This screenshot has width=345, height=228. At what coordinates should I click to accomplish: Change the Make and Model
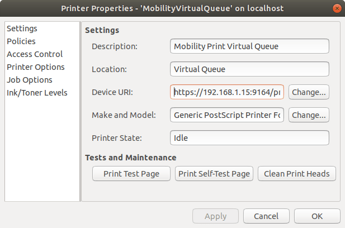[x=309, y=115]
